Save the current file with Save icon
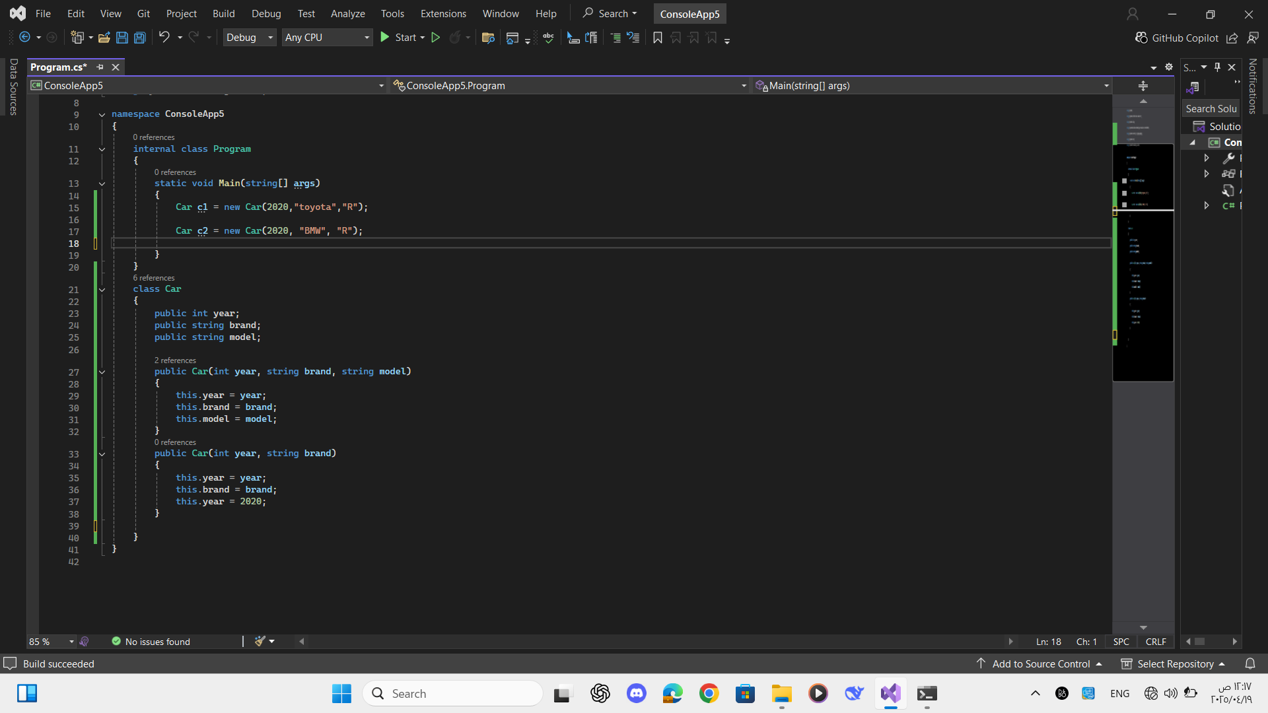This screenshot has height=713, width=1268. click(x=122, y=38)
